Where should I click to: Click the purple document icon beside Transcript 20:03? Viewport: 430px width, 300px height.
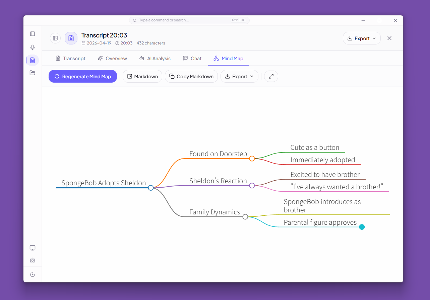(71, 38)
